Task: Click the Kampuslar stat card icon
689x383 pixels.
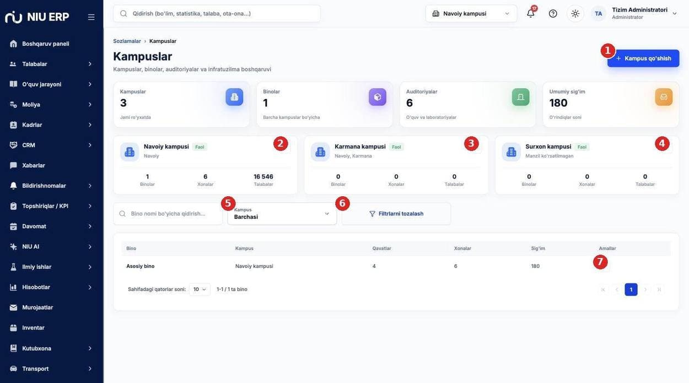Action: pyautogui.click(x=234, y=97)
